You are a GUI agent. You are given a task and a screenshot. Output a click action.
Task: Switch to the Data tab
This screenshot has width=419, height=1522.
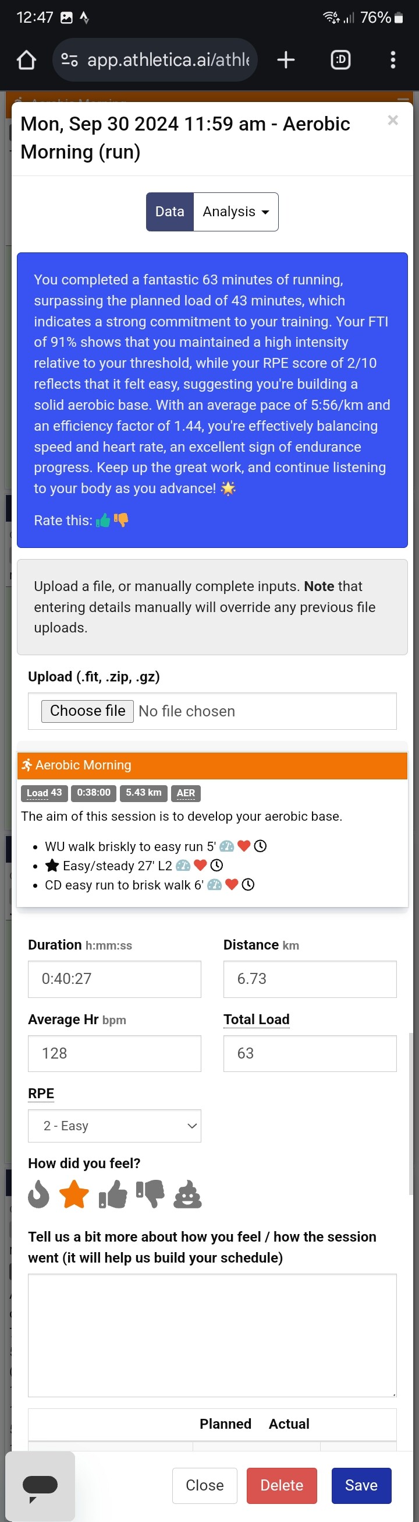click(x=170, y=212)
